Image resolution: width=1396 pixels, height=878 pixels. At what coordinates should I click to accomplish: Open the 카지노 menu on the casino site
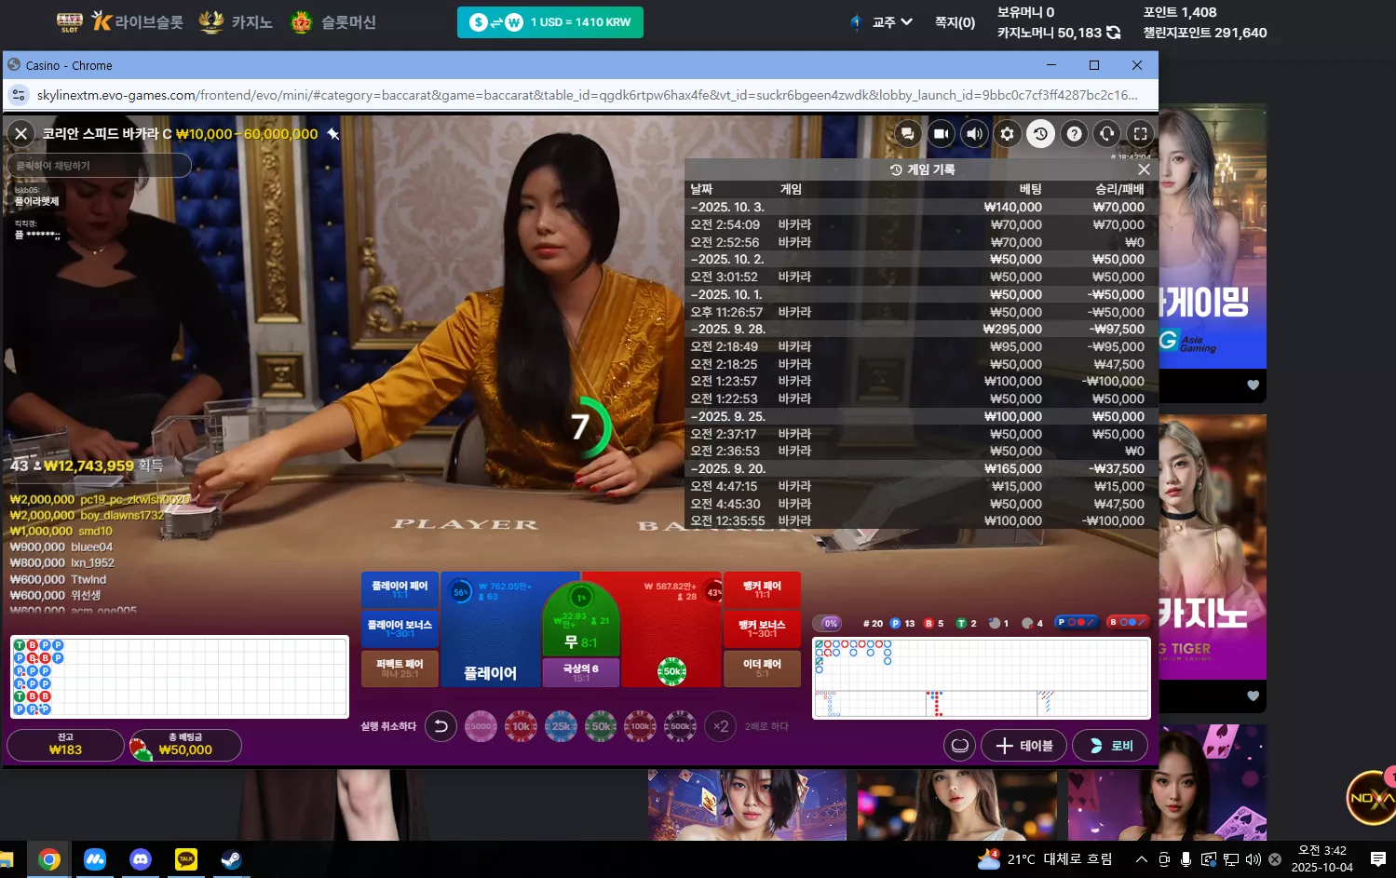[x=236, y=21]
